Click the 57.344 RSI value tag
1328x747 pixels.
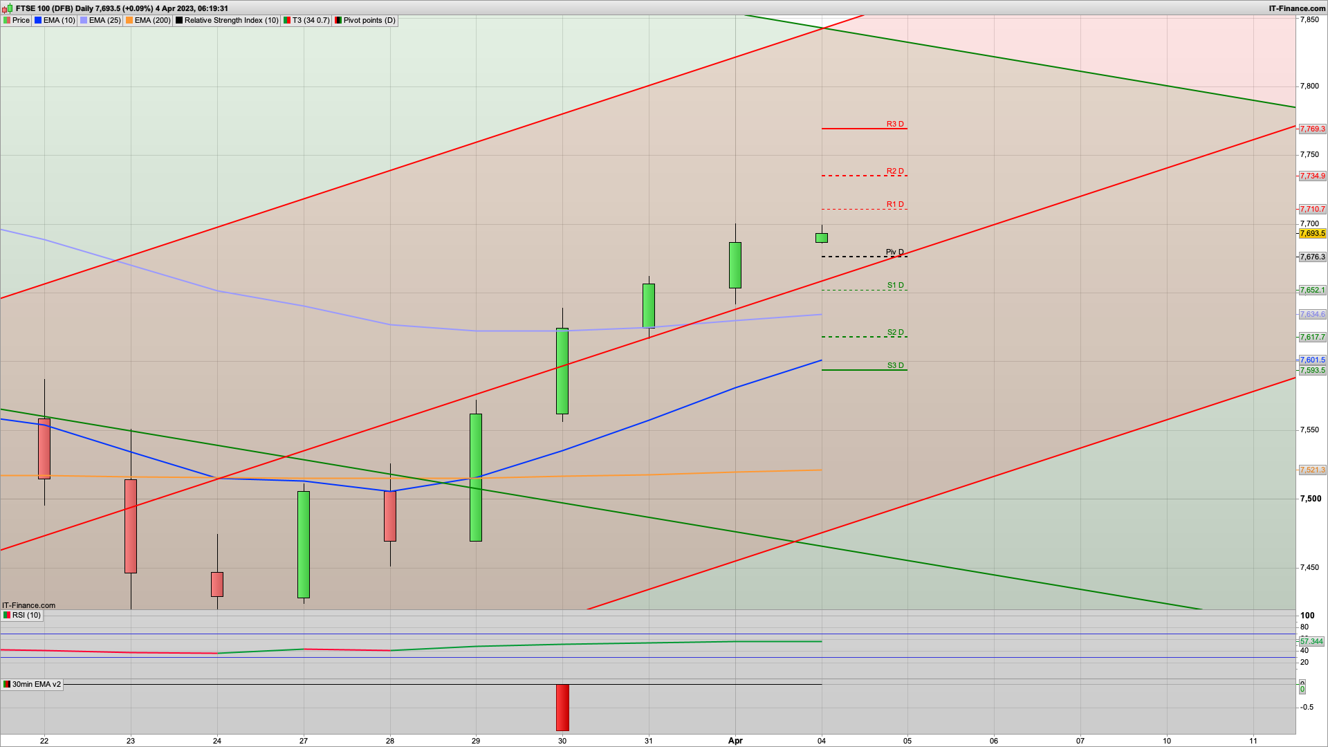[x=1311, y=641]
